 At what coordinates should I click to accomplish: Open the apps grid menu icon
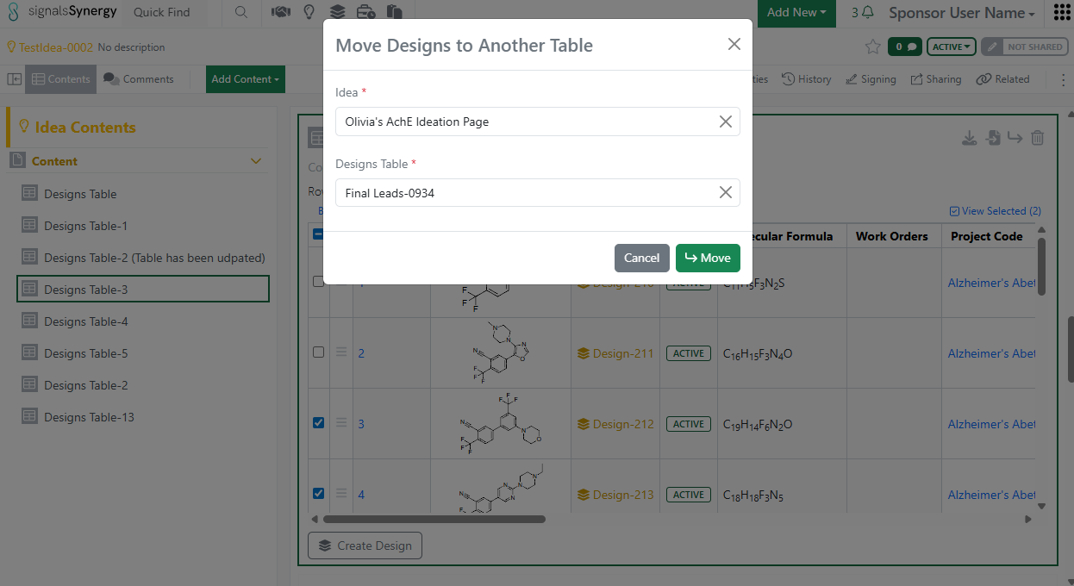pyautogui.click(x=1061, y=13)
